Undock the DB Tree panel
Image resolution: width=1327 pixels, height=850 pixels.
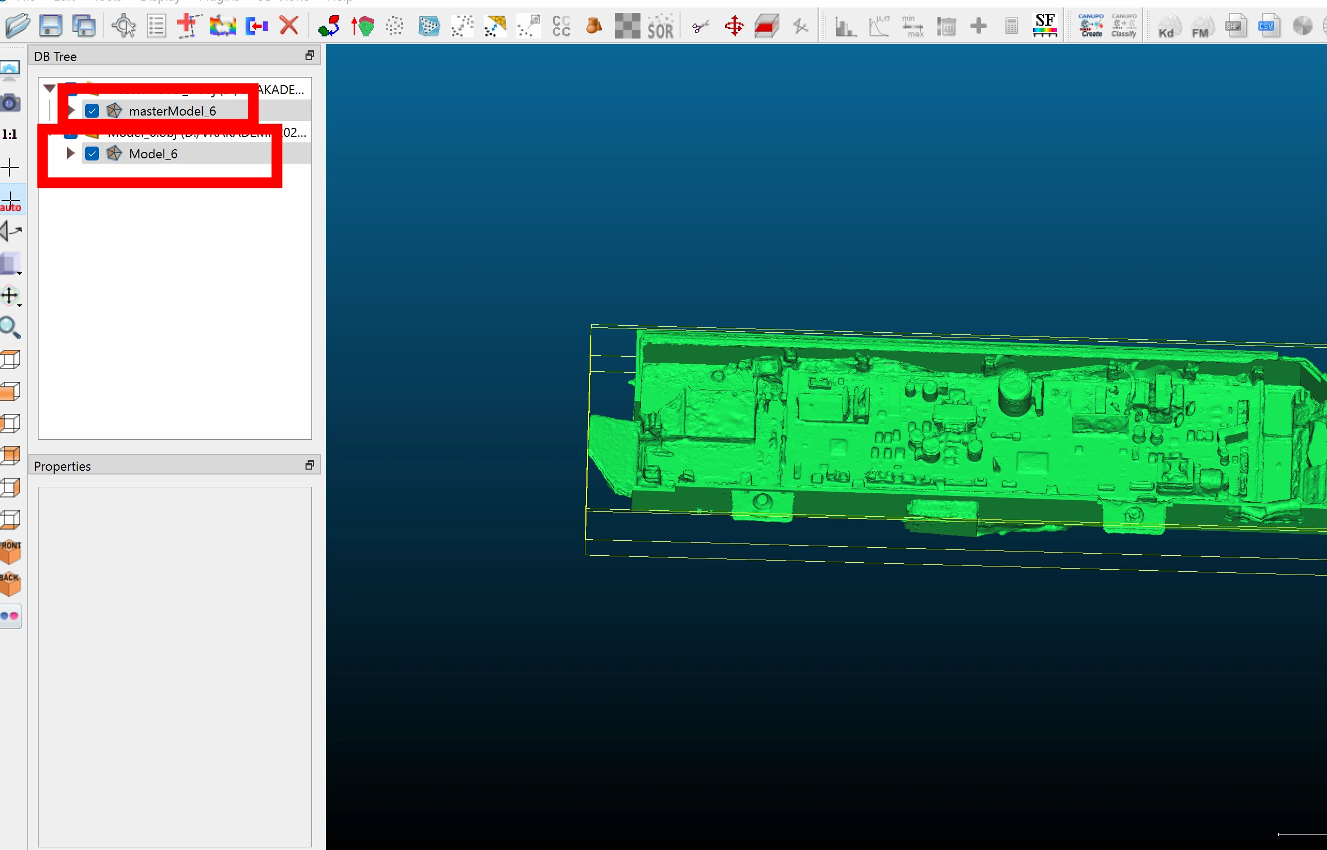(310, 55)
